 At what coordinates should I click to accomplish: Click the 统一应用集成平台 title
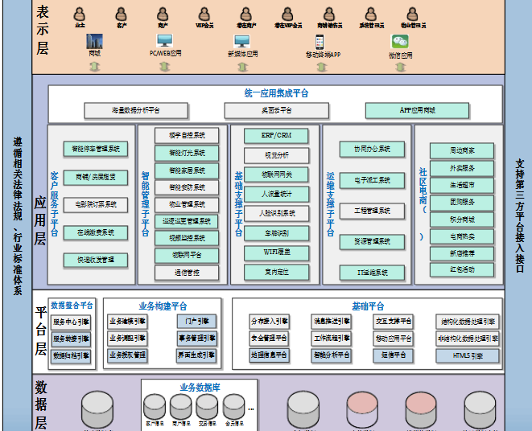(276, 93)
